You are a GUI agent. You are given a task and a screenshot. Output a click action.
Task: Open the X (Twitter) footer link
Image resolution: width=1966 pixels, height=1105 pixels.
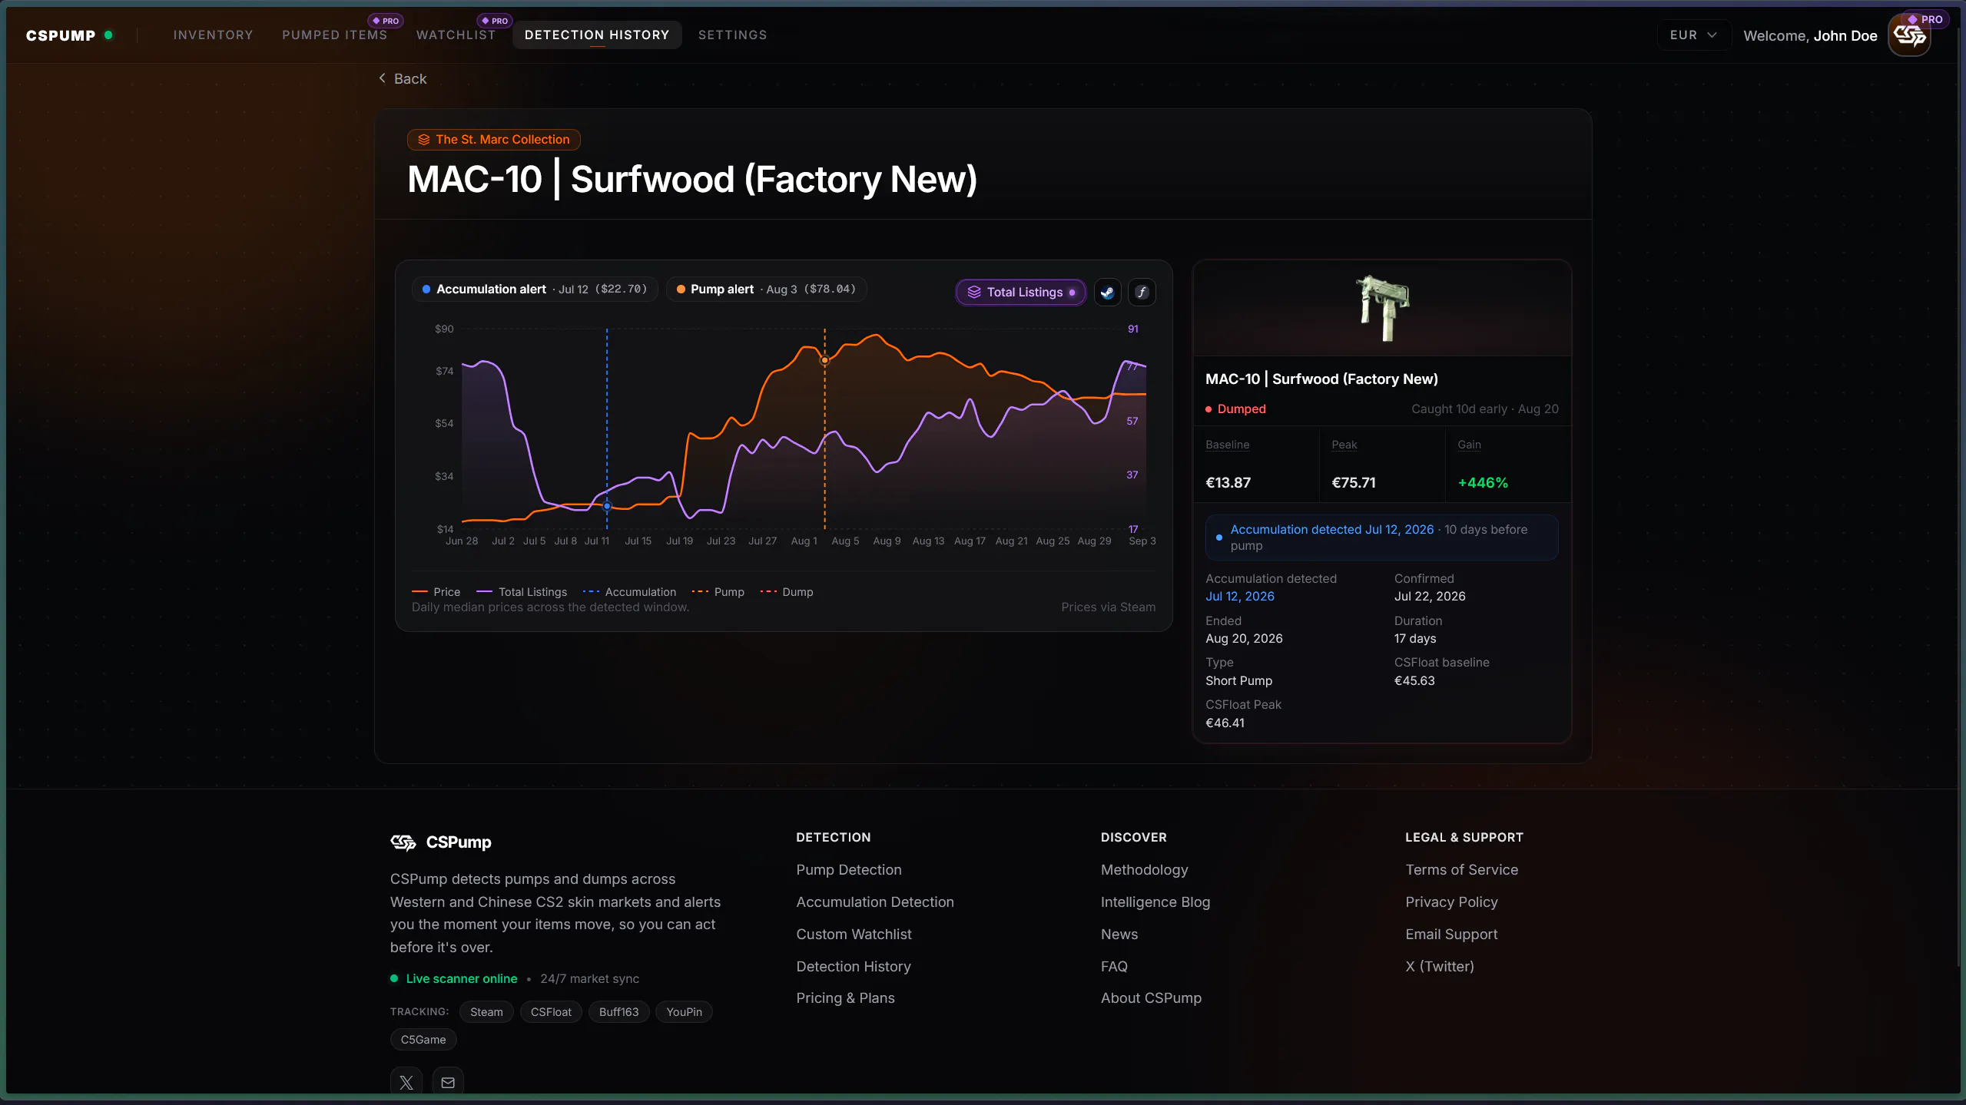coord(1440,966)
